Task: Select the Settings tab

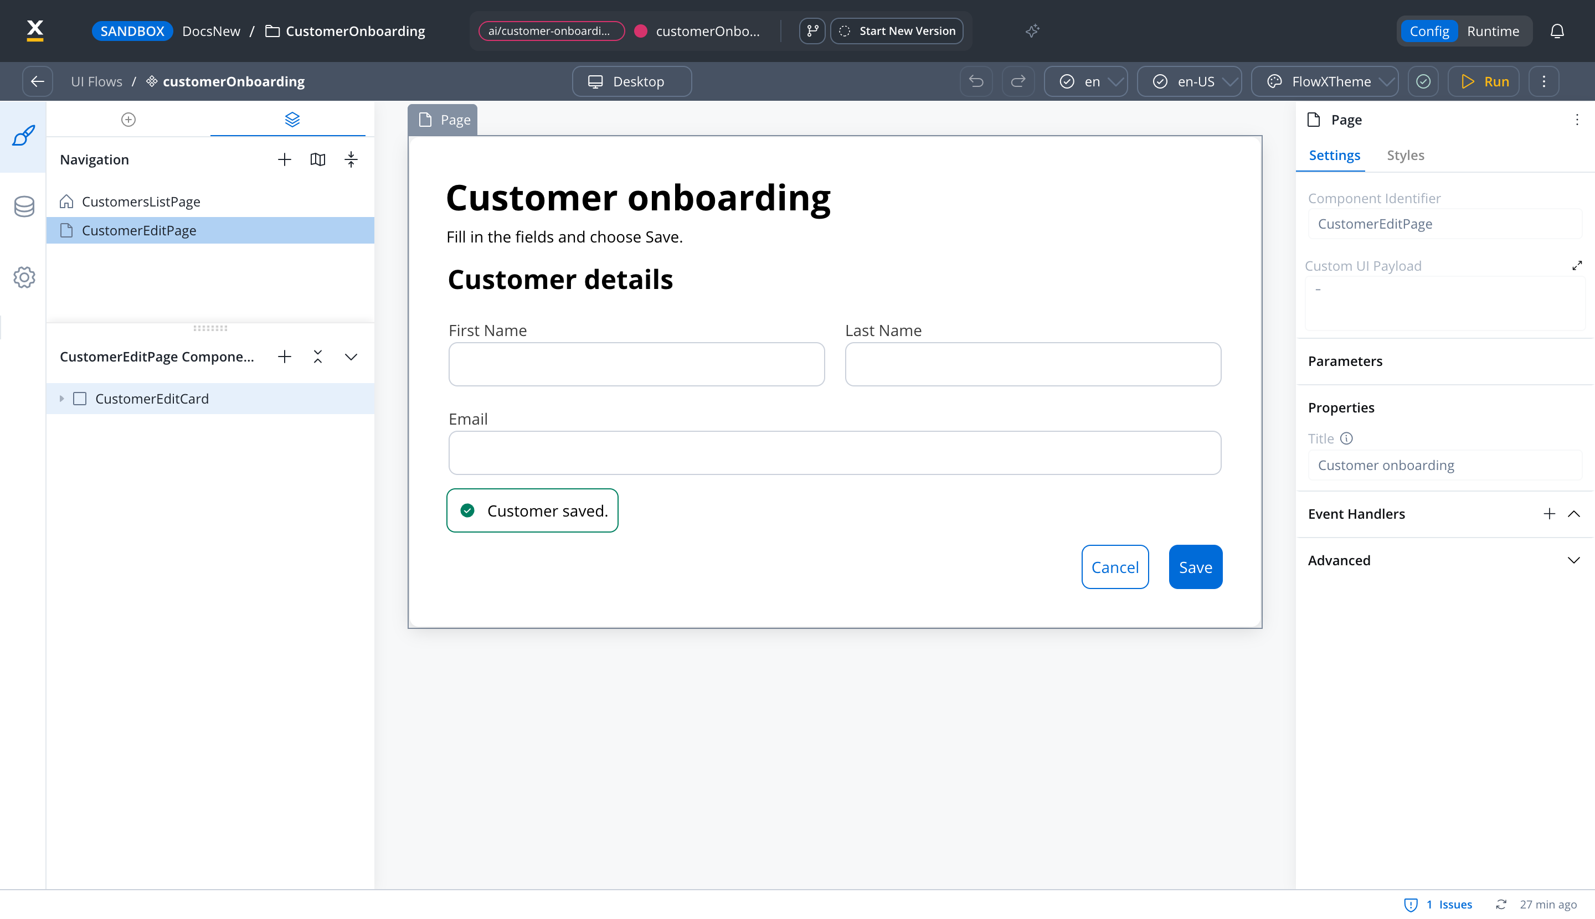Action: [1334, 155]
